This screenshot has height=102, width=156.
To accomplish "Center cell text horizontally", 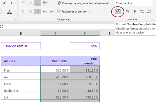I will pyautogui.click(x=30, y=11).
